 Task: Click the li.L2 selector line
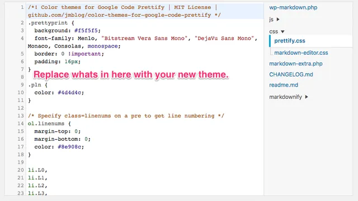tap(37, 185)
